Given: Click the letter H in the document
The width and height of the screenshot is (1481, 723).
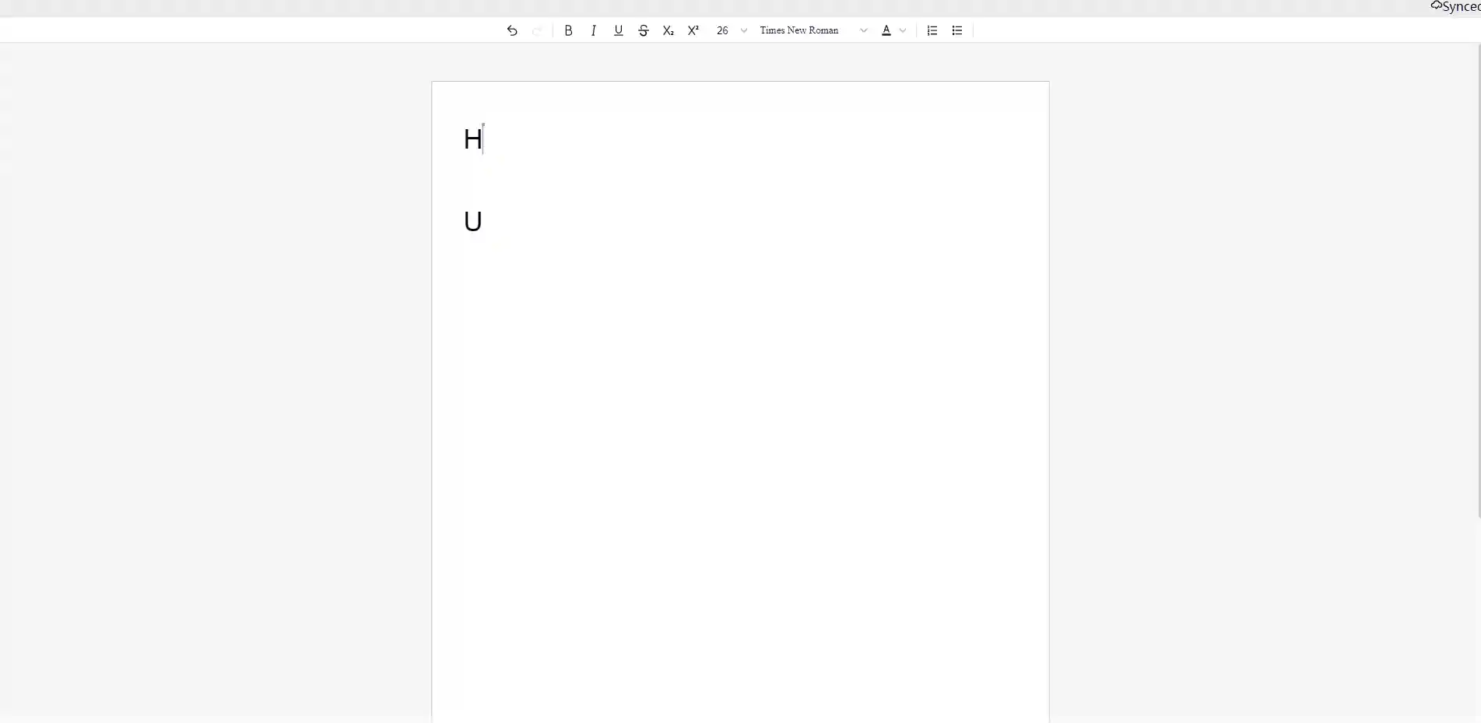Looking at the screenshot, I should [x=472, y=139].
